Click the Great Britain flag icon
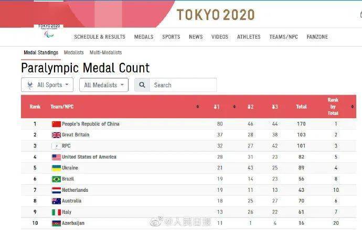The image size is (362, 230). 56,135
